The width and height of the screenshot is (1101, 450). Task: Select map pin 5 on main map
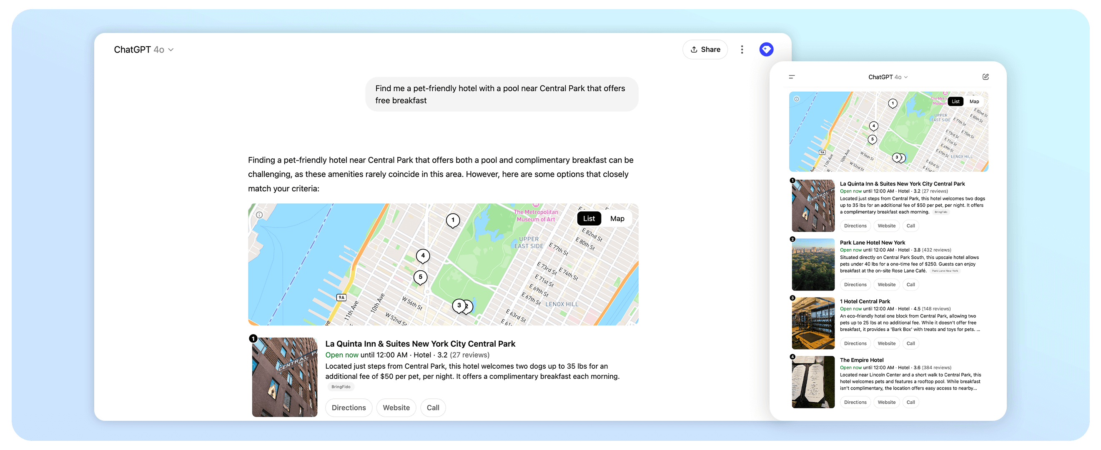pos(421,277)
